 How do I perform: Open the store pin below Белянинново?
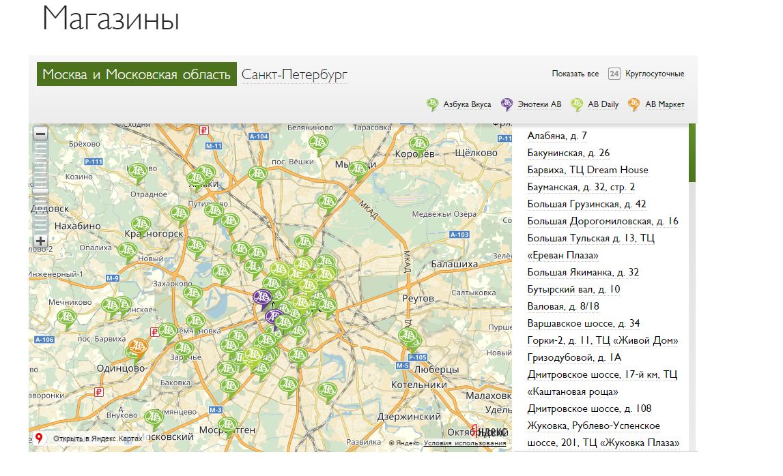tap(318, 145)
